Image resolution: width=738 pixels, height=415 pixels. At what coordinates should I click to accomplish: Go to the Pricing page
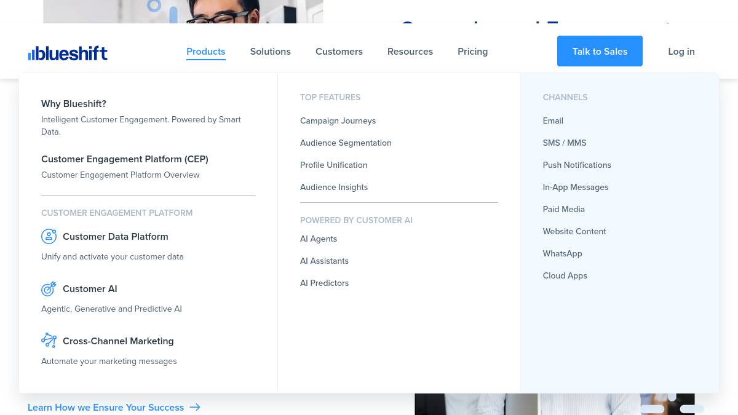point(473,52)
